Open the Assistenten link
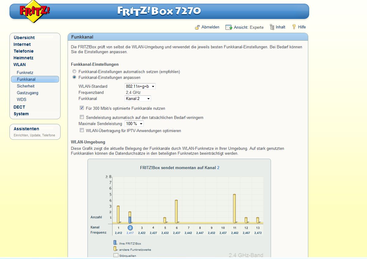The height and width of the screenshot is (259, 367). point(26,129)
